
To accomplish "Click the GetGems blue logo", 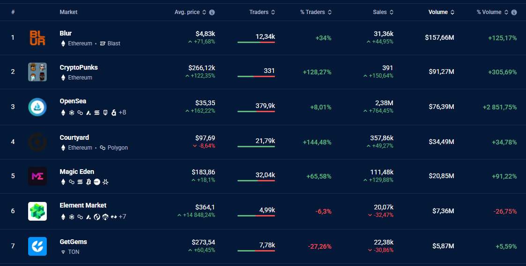I will coord(37,246).
